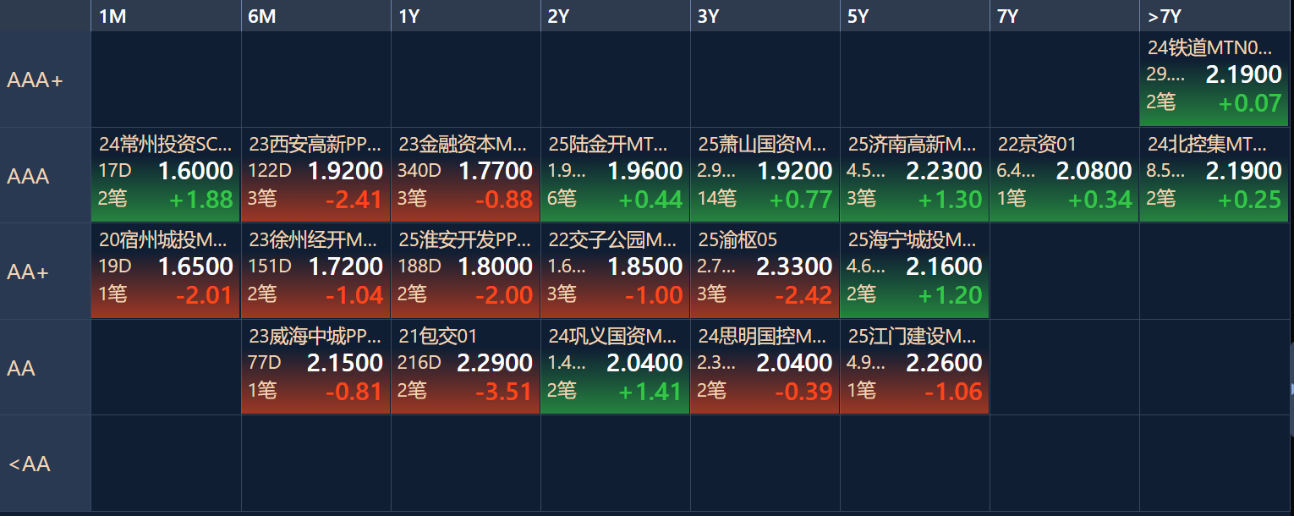Open the 24铁道MTN bond cell

coord(1214,80)
